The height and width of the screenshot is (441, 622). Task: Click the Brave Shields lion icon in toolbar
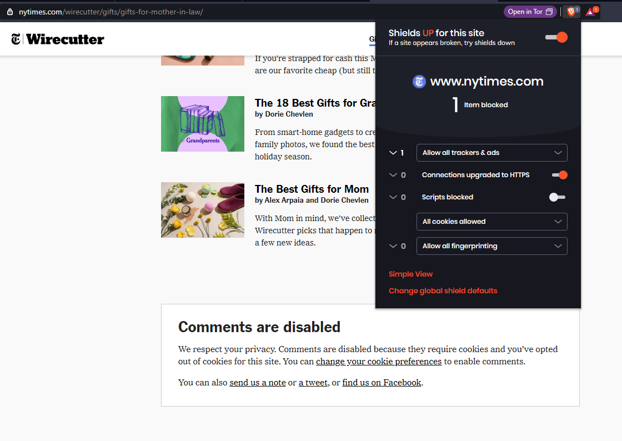pos(571,11)
